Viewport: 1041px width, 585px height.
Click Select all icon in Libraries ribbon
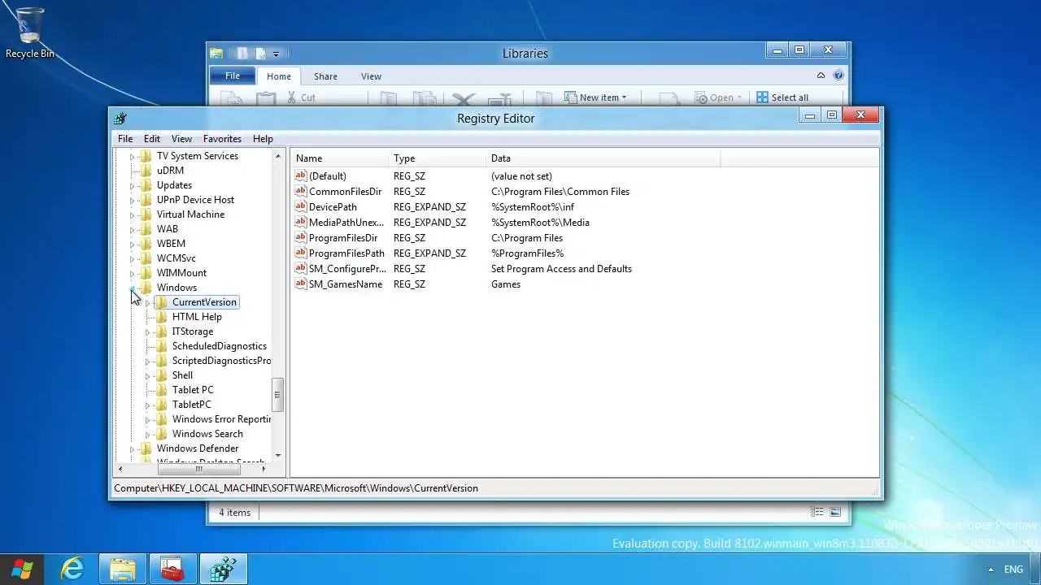[x=762, y=97]
